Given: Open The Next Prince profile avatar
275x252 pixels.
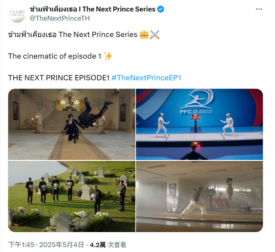Looking at the screenshot, I should coord(17,14).
